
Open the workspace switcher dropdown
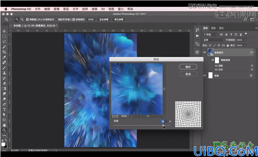[x=254, y=19]
